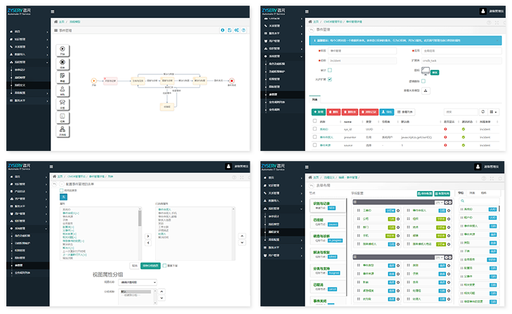Click the refresh icon next to the table search box
Screen dimensions: 512x314
(483, 112)
